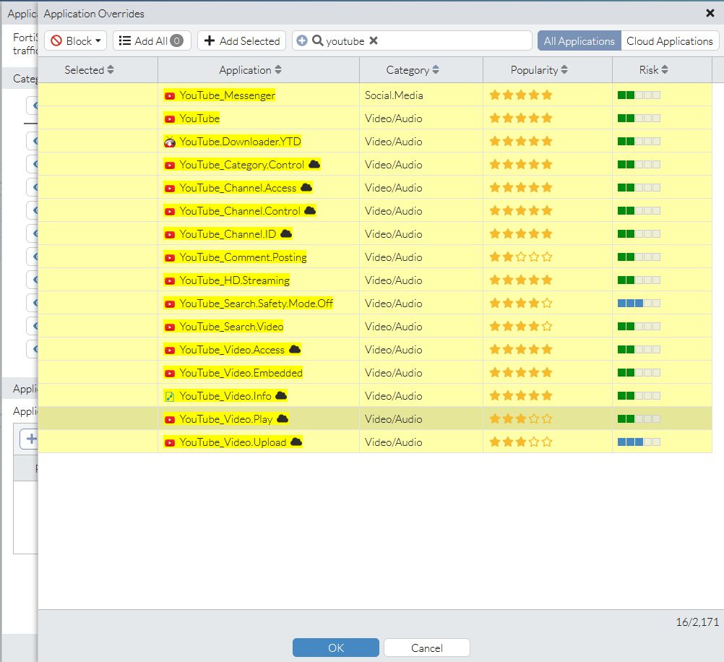Switch to the Cloud Applications tab

tap(669, 40)
